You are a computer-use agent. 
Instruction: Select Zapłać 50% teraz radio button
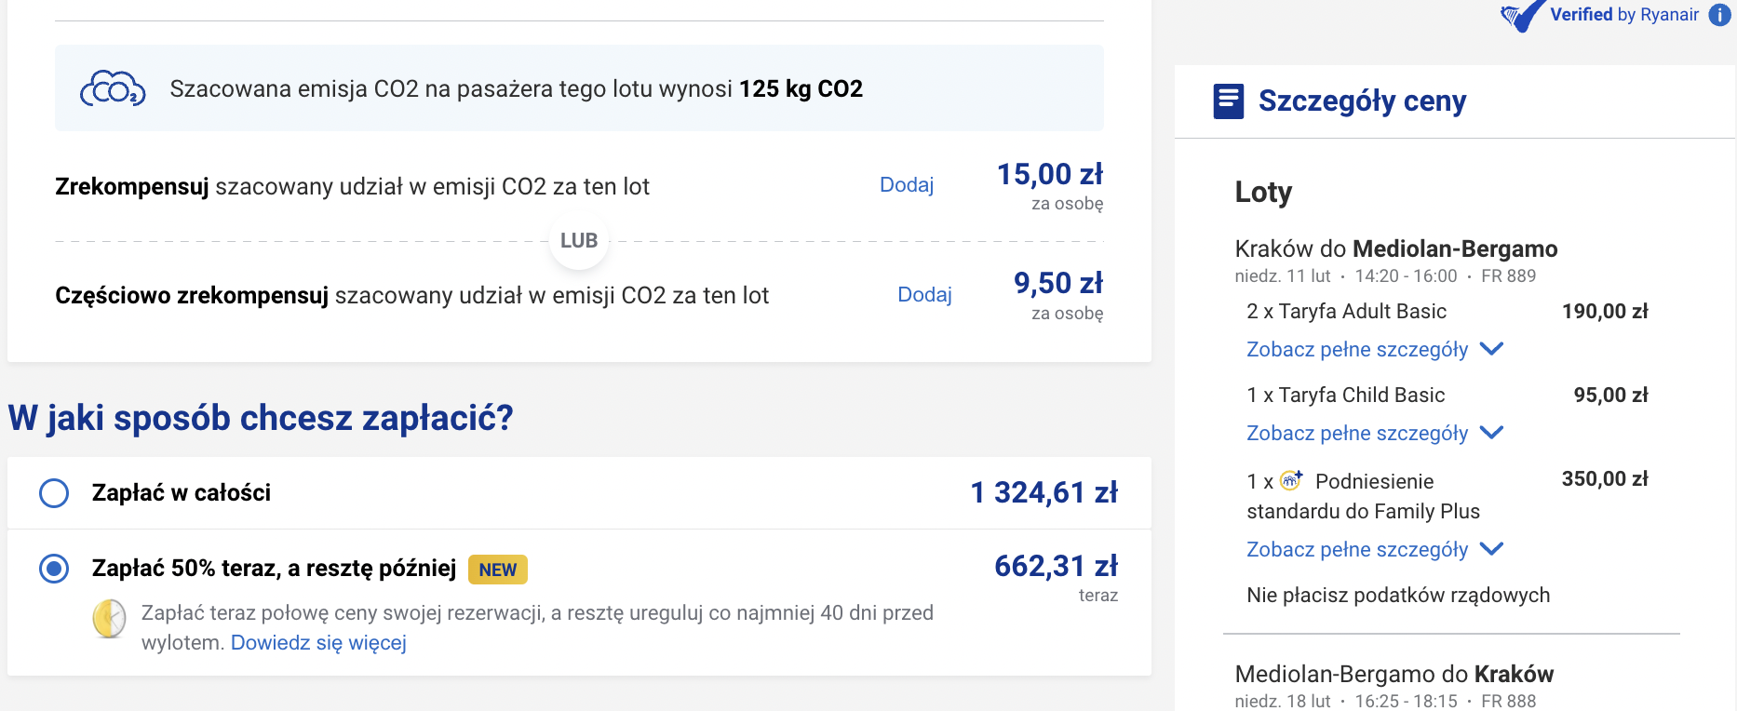click(54, 568)
